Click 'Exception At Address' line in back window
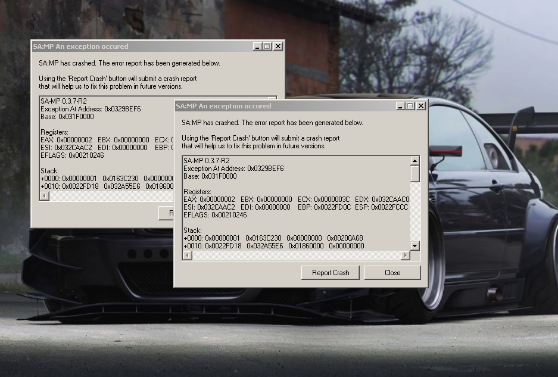558x377 pixels. point(91,109)
